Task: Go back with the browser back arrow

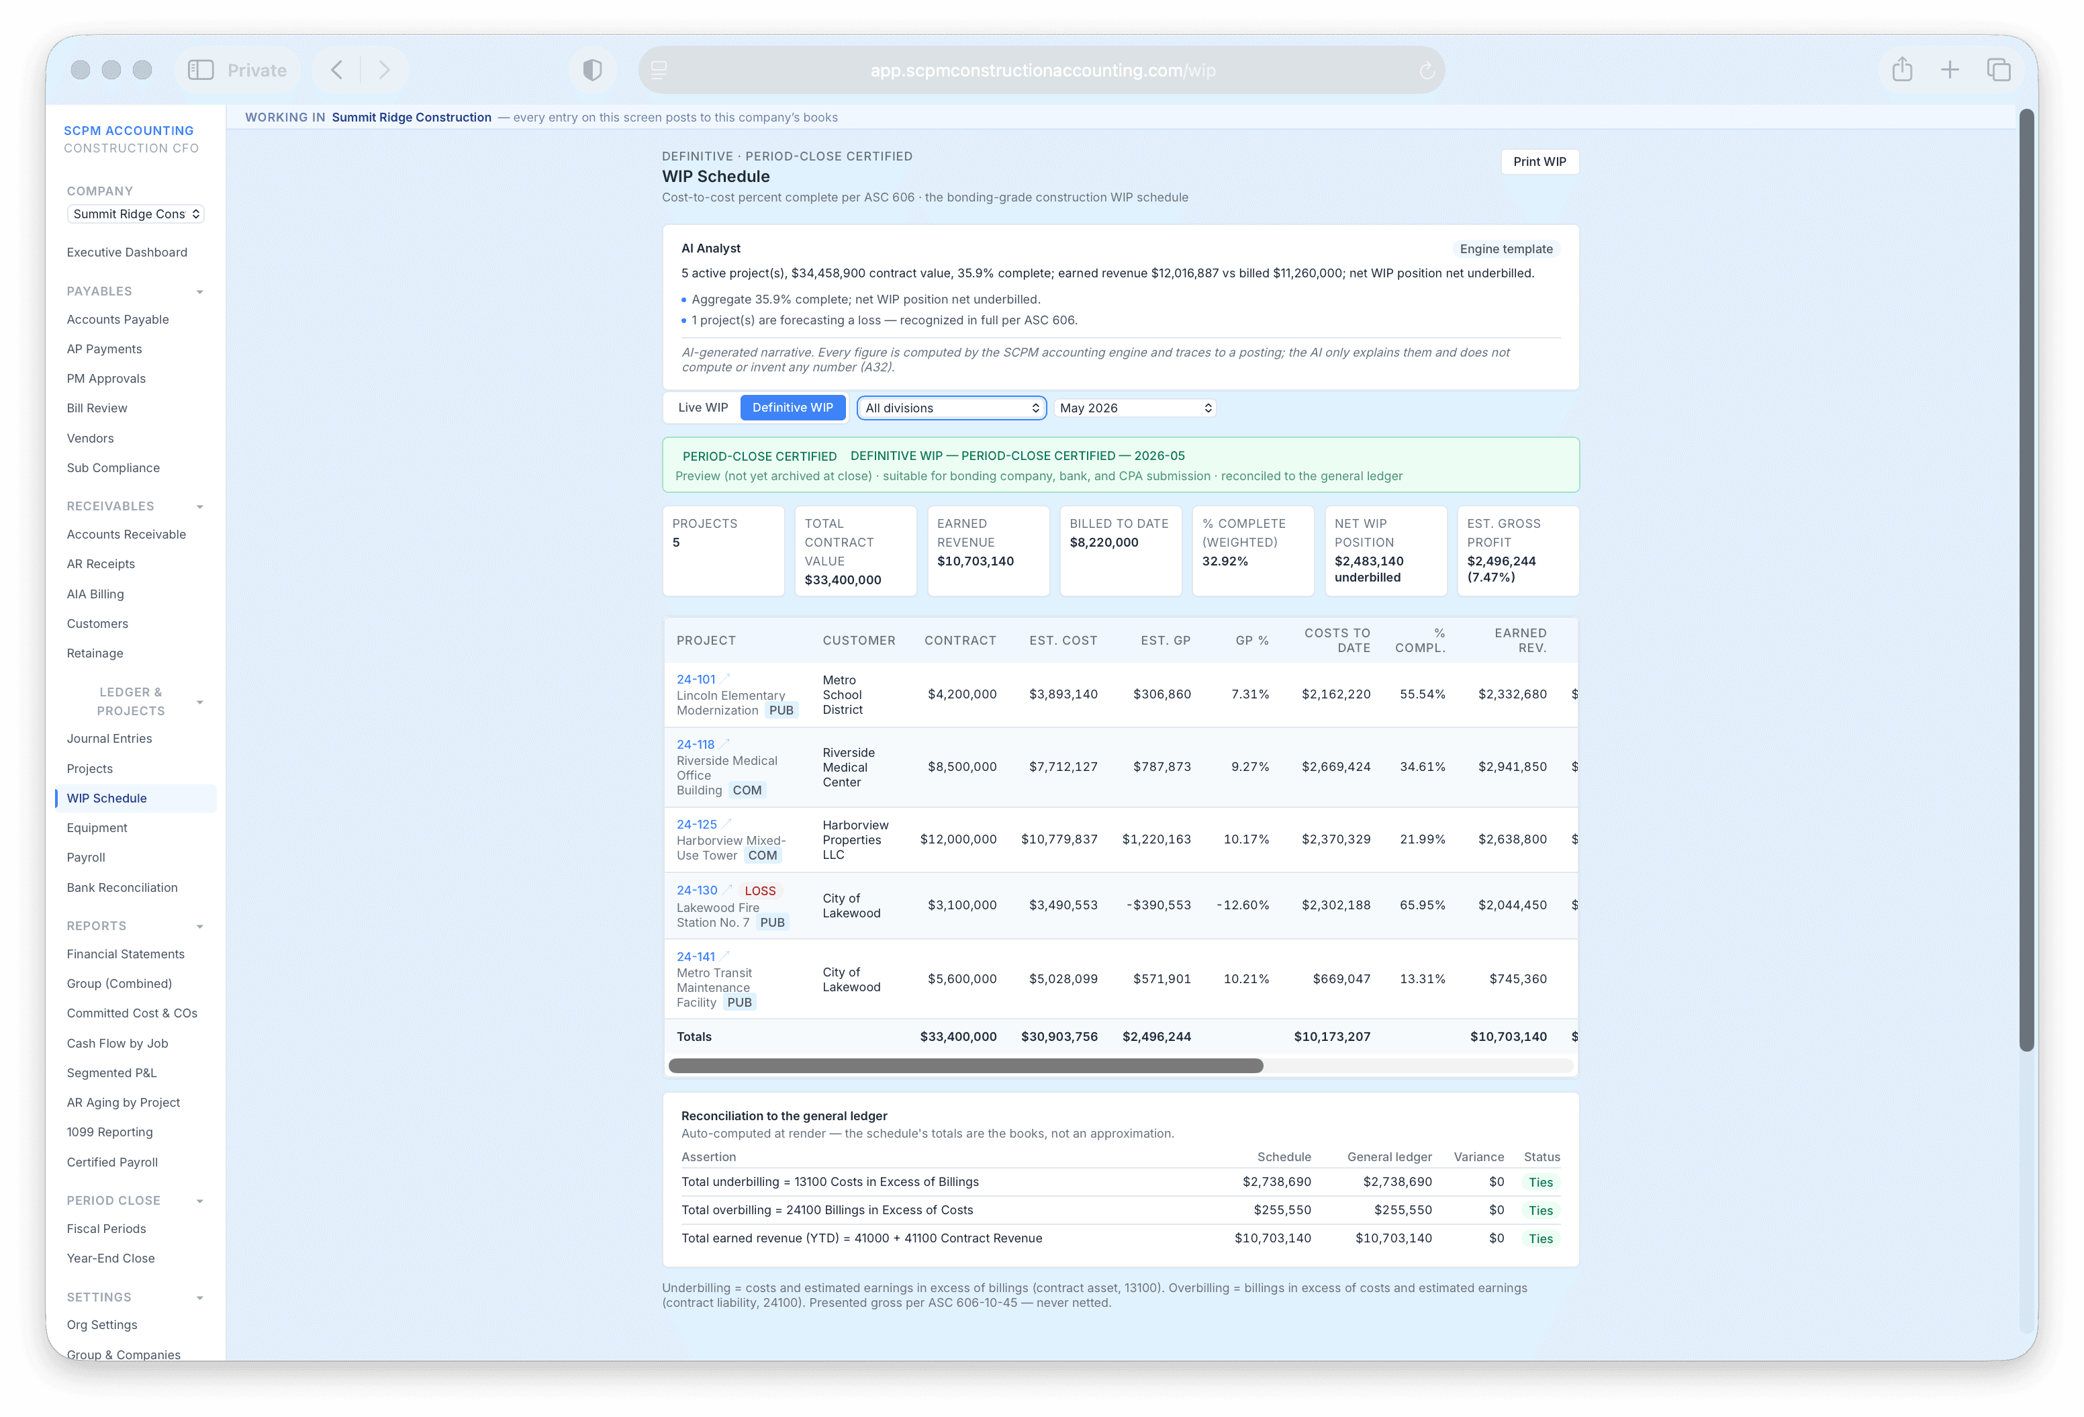Action: coord(337,70)
